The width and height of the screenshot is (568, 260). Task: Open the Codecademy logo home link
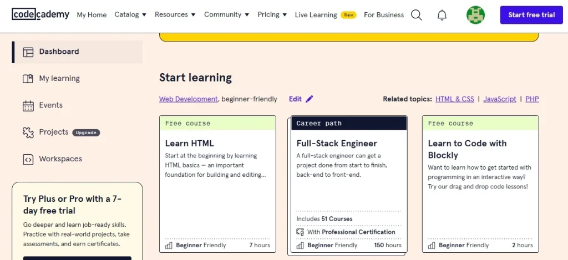coord(40,14)
